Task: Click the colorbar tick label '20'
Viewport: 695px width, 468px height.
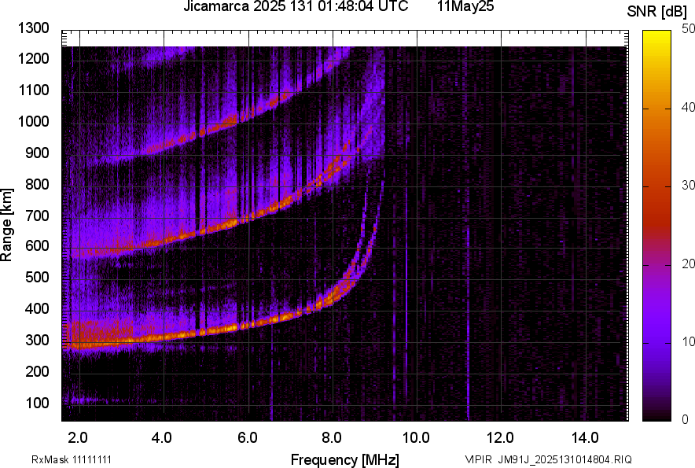Action: 688,264
